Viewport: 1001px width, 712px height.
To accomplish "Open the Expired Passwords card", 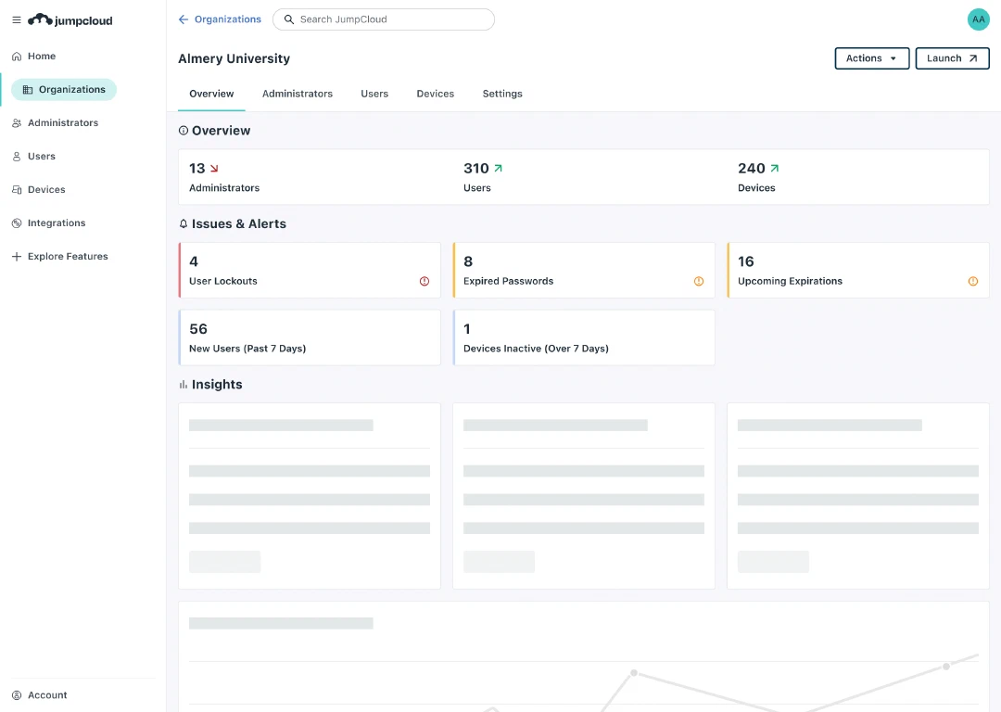I will pyautogui.click(x=584, y=270).
